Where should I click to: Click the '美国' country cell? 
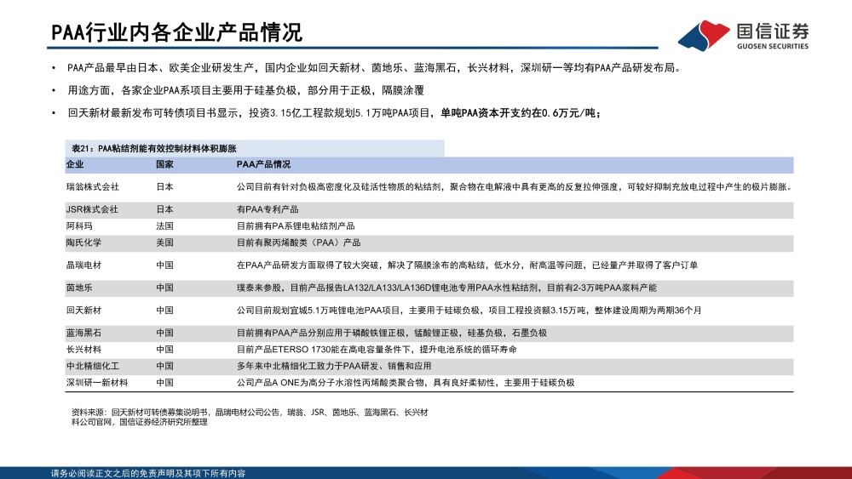pyautogui.click(x=164, y=242)
